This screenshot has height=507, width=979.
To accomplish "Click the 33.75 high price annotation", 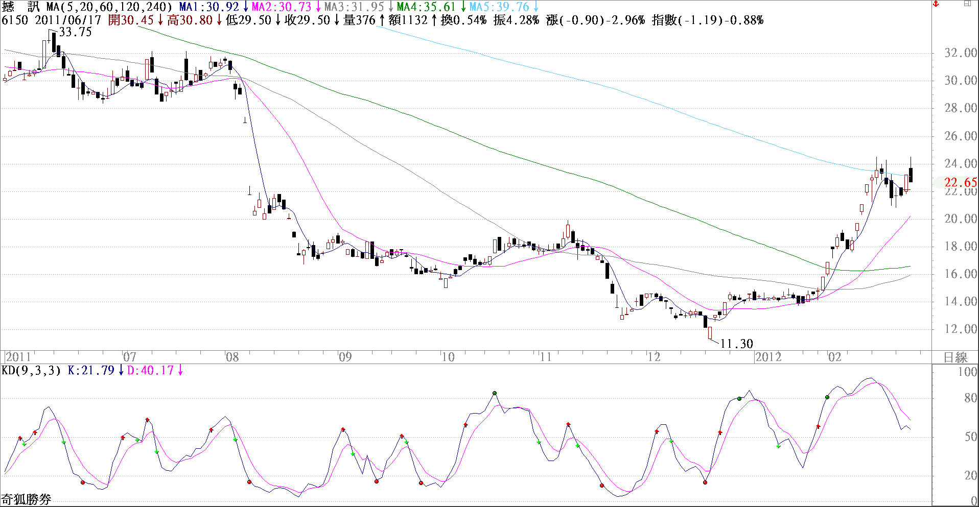I will pos(76,32).
